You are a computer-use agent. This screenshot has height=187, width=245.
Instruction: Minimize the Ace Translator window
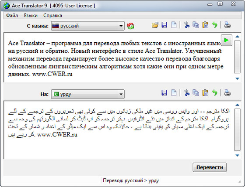pos(210,4)
